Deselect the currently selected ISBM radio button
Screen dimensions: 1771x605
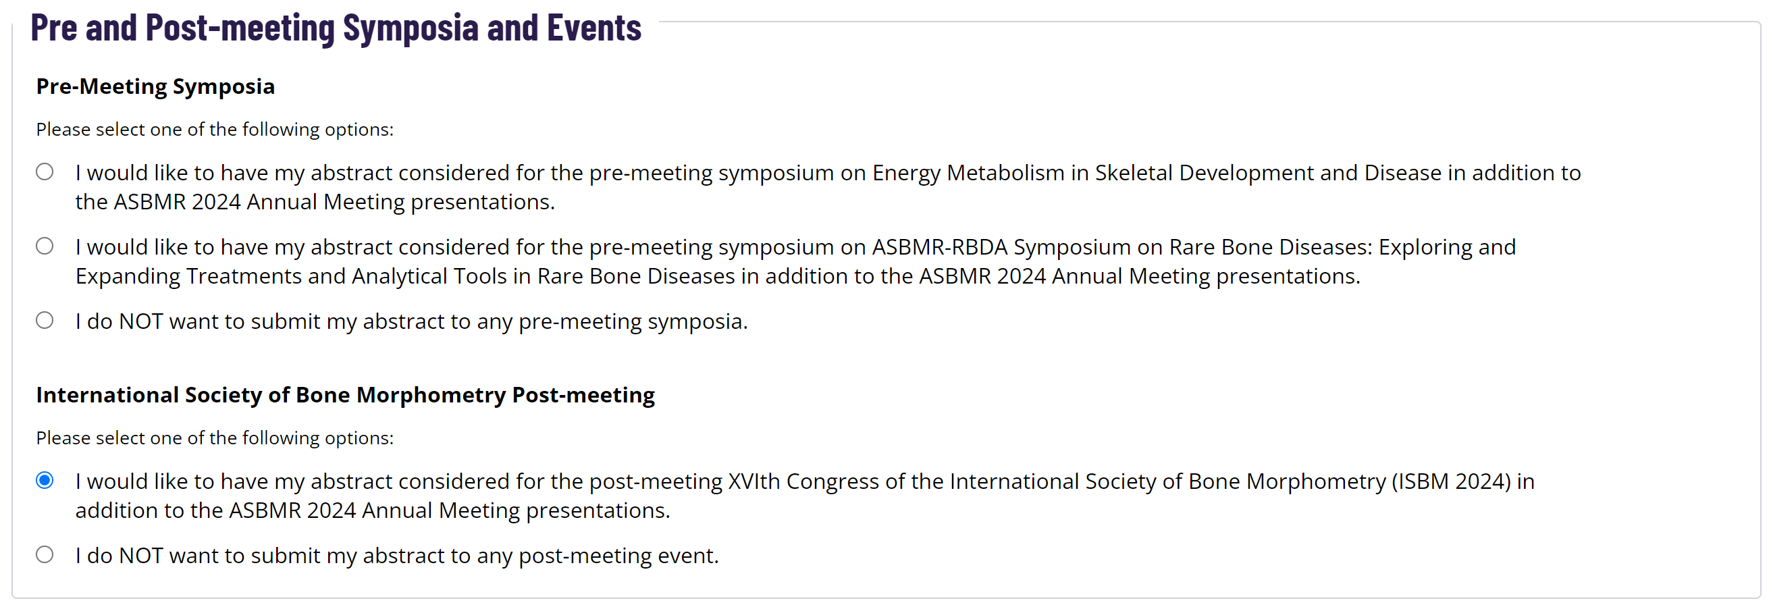click(44, 481)
